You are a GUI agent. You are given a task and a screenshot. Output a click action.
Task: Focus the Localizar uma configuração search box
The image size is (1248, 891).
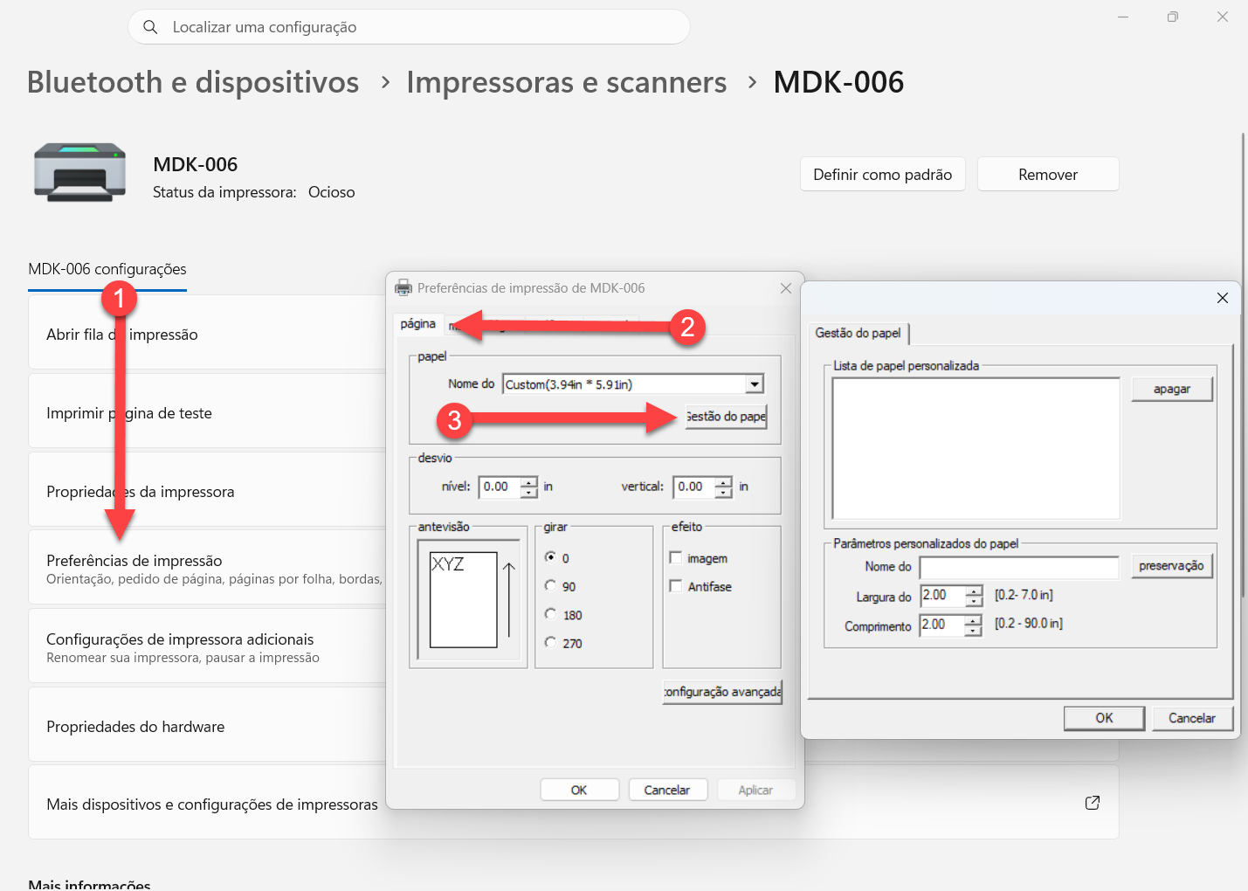[409, 27]
